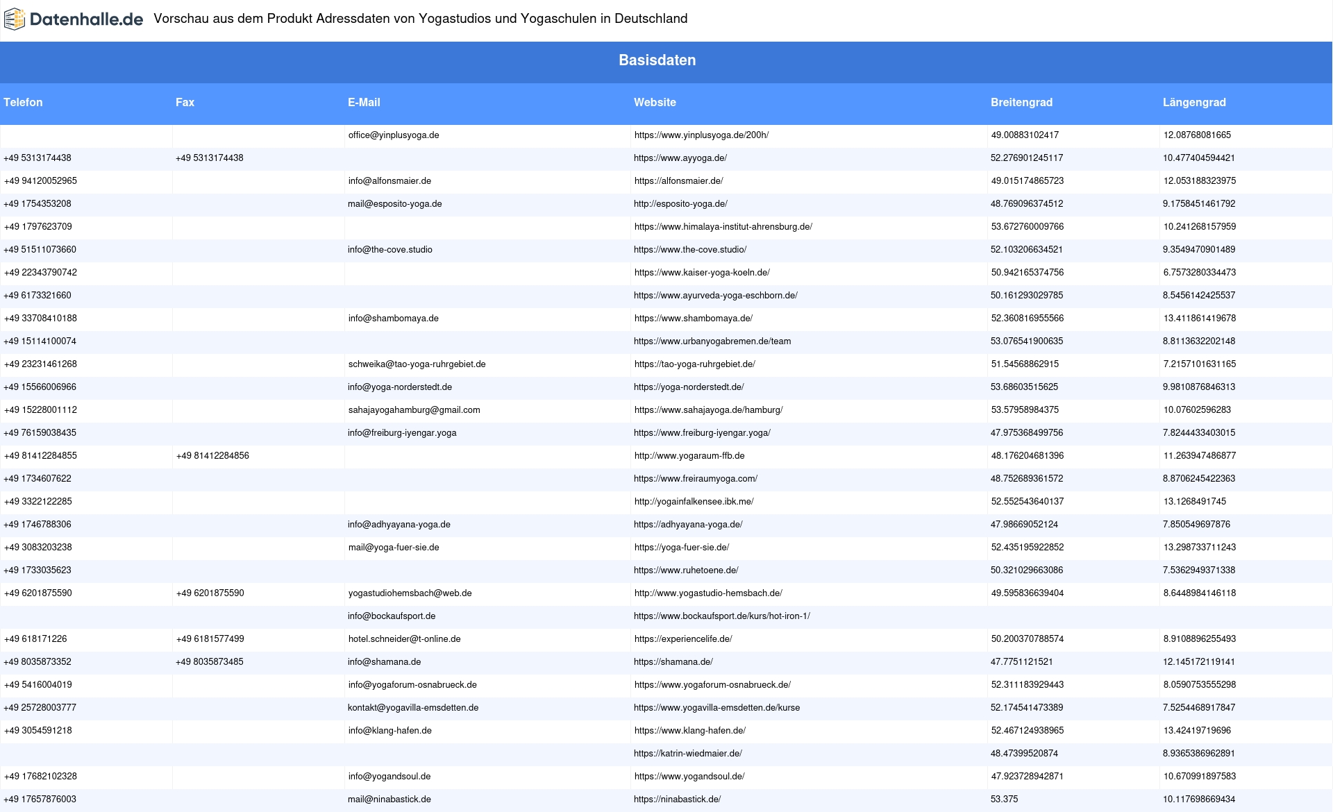Select phone +49 5313174438 in Telefon column
Screen dimensions: 1333x812
pyautogui.click(x=37, y=158)
